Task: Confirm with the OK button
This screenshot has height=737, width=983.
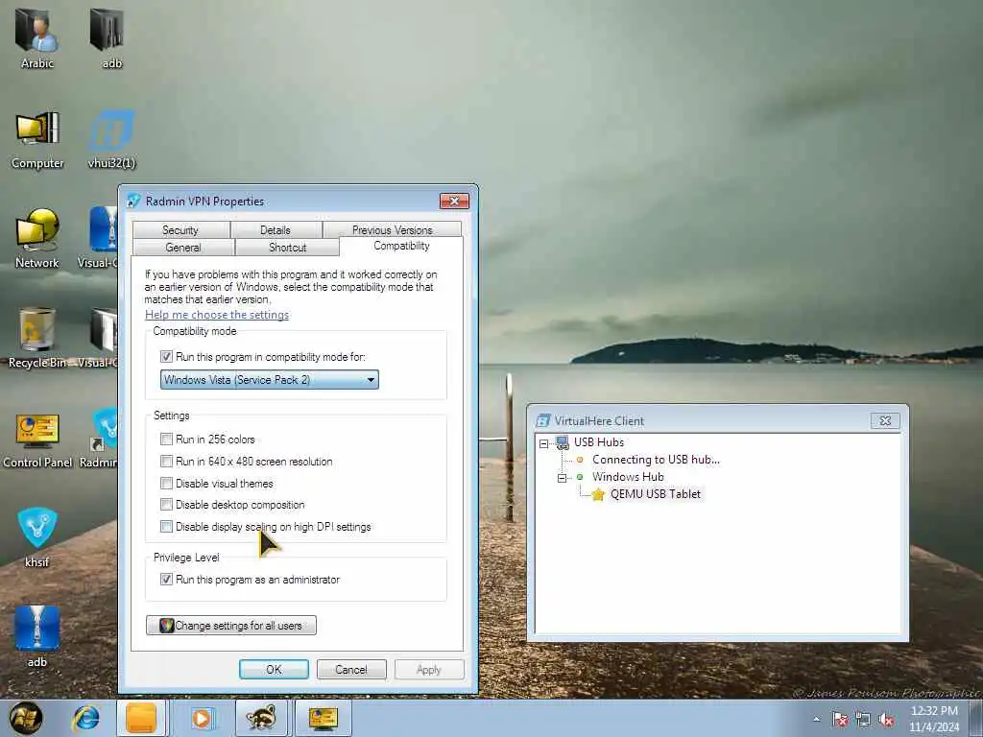Action: click(x=274, y=669)
